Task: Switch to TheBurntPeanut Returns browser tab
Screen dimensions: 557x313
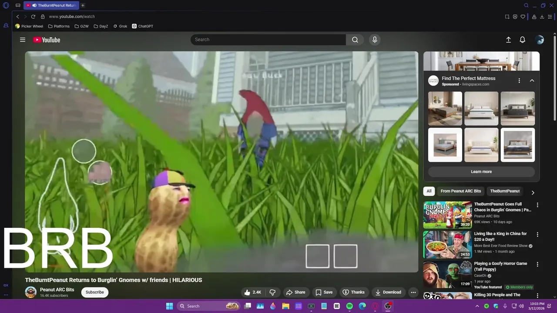Action: click(x=51, y=6)
